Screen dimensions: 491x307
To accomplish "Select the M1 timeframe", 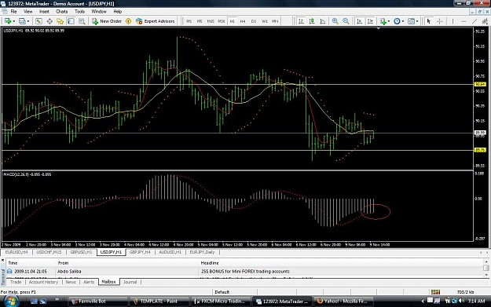I will [189, 21].
